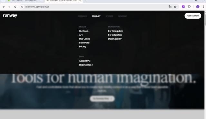This screenshot has height=119, width=206.
Task: Click the browser forward arrow
Action: 9,7
